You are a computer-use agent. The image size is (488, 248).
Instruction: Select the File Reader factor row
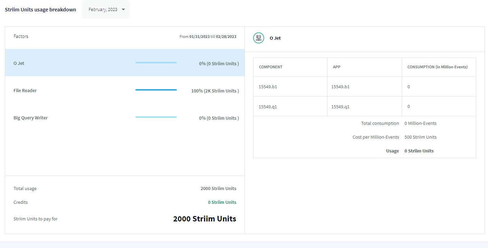pos(125,90)
